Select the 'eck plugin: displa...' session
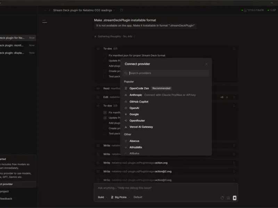This screenshot has width=278, height=208. (x=18, y=53)
